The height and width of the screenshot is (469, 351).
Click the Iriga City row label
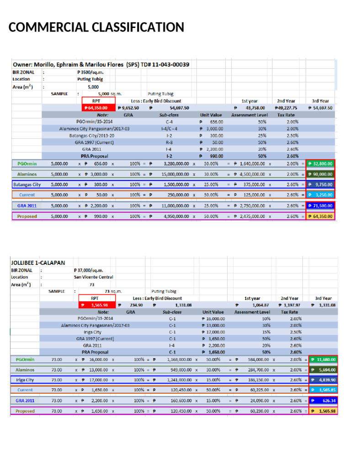coord(25,380)
